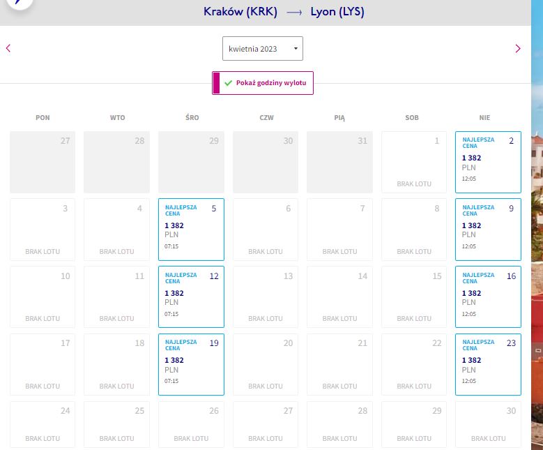543x450 pixels.
Task: Click April 1 cell with no flight
Action: click(x=414, y=162)
